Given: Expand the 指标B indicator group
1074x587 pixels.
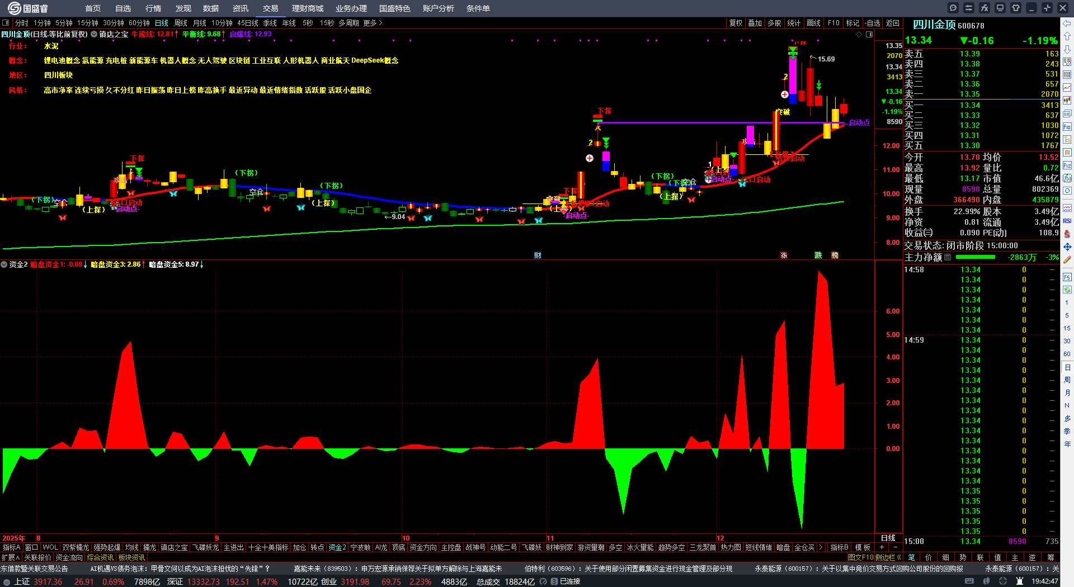Looking at the screenshot, I should point(839,548).
